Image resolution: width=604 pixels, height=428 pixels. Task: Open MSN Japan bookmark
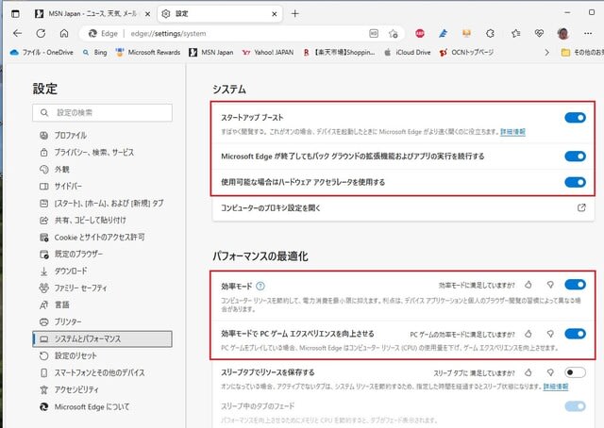coord(211,53)
